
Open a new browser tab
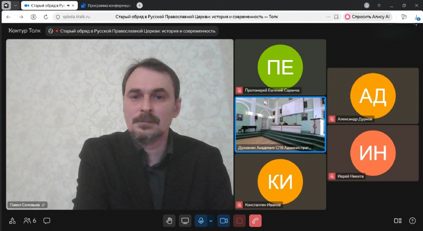pos(140,5)
